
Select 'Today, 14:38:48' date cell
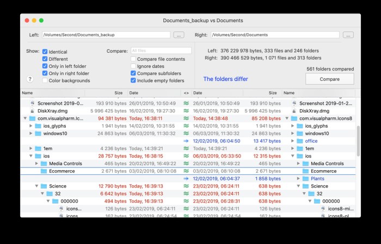(211, 118)
